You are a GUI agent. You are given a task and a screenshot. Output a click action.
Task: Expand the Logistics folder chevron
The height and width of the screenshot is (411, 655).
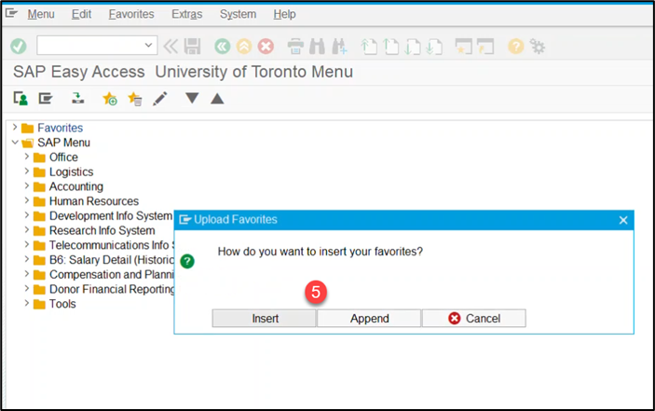point(27,171)
